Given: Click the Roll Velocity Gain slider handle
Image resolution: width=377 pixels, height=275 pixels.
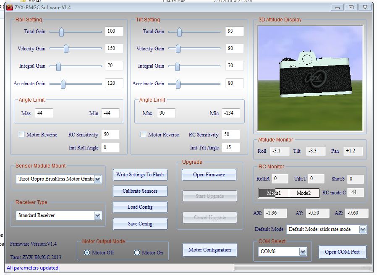Looking at the screenshot, I should point(66,49).
